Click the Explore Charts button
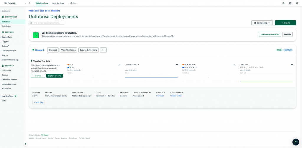Viewport: 302px width, 148px height. pyautogui.click(x=55, y=76)
